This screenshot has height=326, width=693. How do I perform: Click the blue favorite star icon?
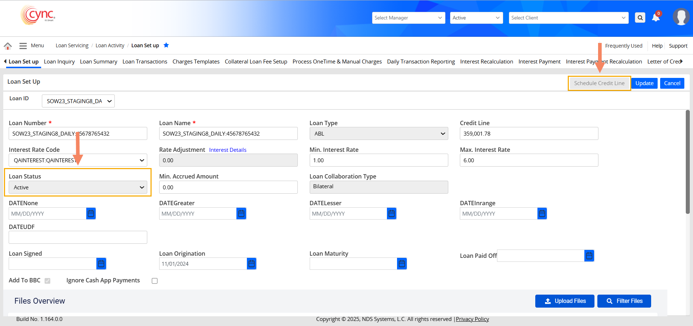166,45
